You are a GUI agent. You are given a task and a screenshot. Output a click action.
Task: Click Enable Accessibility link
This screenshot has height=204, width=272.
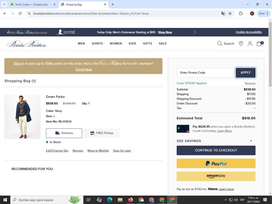click(x=249, y=32)
